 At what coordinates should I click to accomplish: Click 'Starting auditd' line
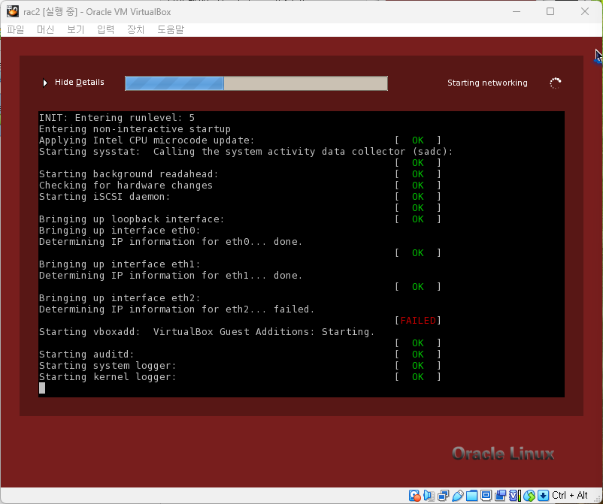(x=86, y=355)
